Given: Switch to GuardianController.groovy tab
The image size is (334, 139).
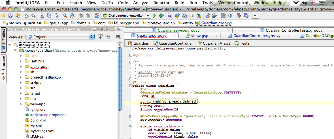Looking at the screenshot, I should point(257,36).
